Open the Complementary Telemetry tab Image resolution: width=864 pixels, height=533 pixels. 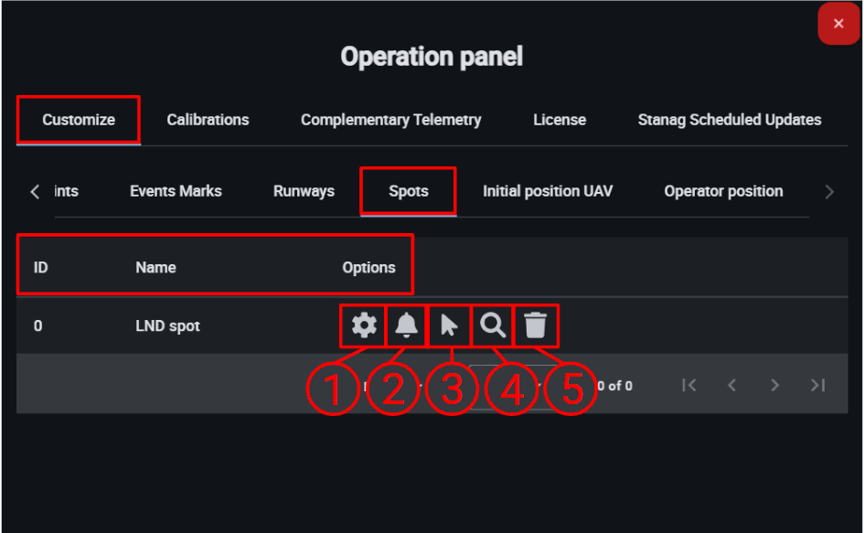tap(390, 120)
